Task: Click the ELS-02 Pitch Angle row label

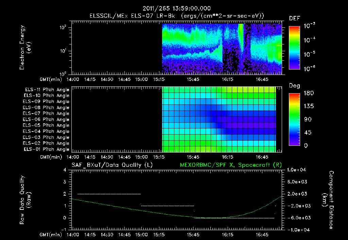Action: pyautogui.click(x=46, y=143)
